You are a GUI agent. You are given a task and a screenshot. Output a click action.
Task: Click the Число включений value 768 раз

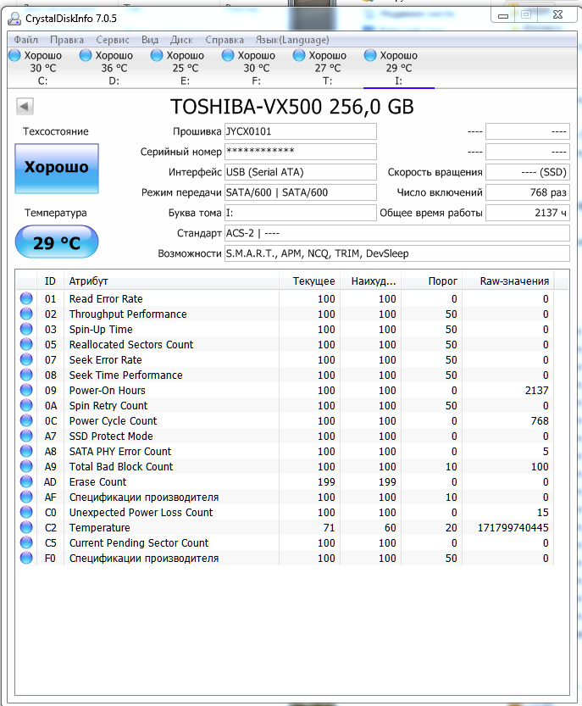528,192
